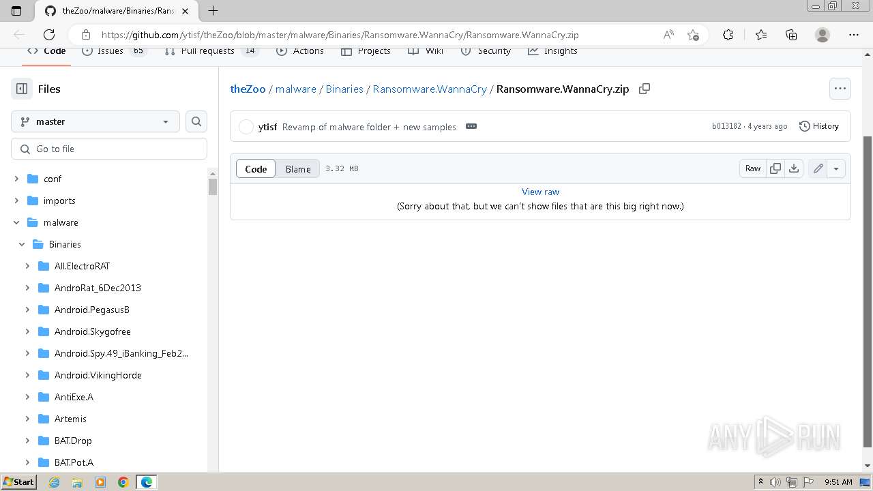Open commit b013182 link
The image size is (873, 491).
(x=726, y=126)
